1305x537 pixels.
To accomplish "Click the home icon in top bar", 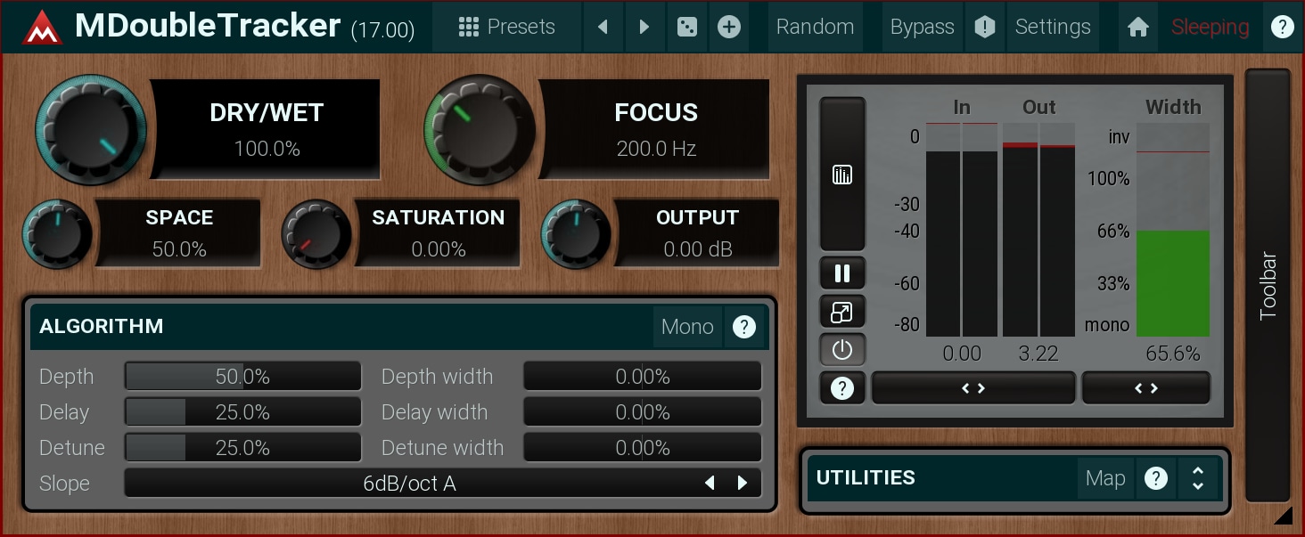I will [1137, 28].
